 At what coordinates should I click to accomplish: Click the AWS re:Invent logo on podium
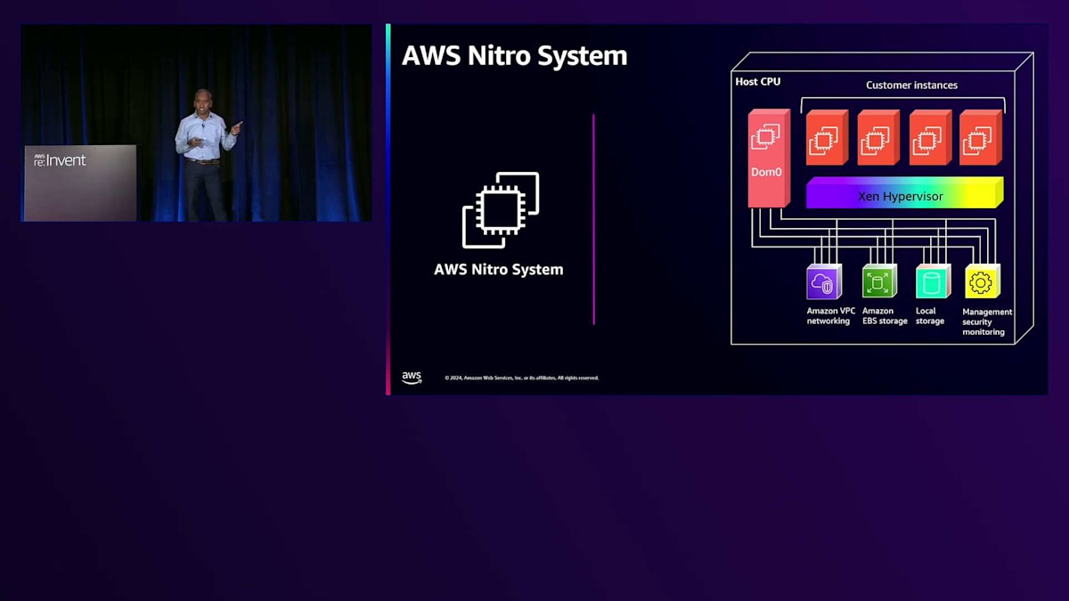(x=60, y=160)
